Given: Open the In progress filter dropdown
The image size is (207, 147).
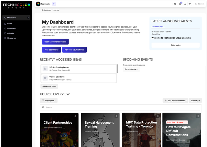Looking at the screenshot, I should (x=49, y=101).
